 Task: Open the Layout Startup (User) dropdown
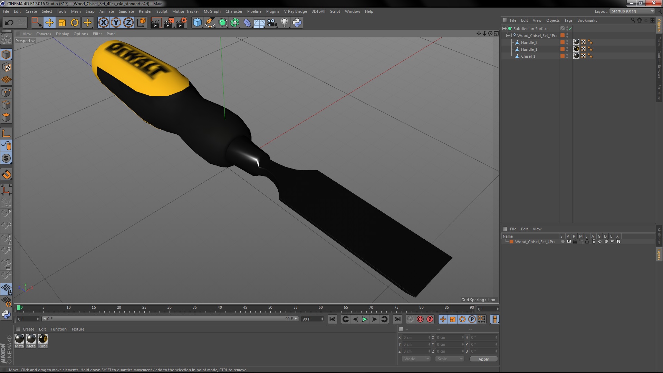click(632, 11)
